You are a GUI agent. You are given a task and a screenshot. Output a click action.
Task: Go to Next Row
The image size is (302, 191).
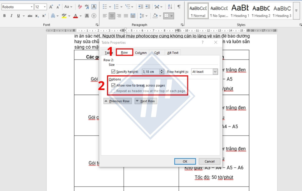tap(146, 101)
